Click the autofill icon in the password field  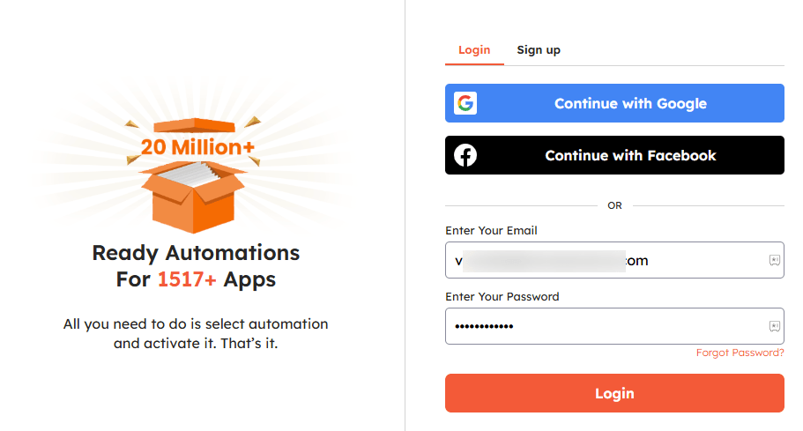tap(774, 326)
